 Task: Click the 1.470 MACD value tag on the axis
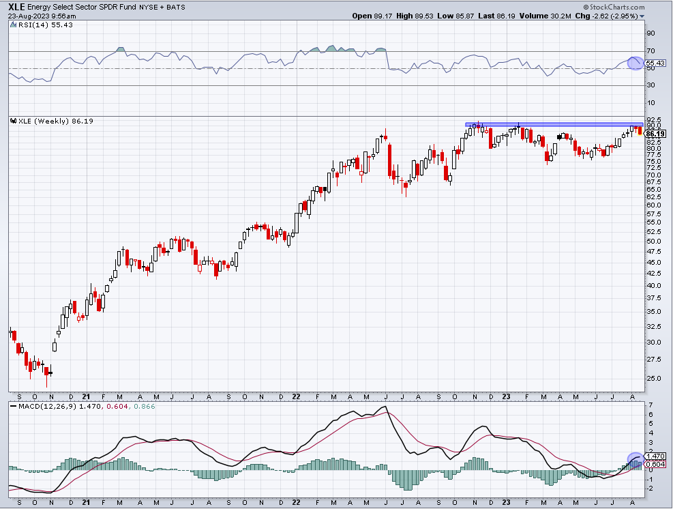pos(655,456)
